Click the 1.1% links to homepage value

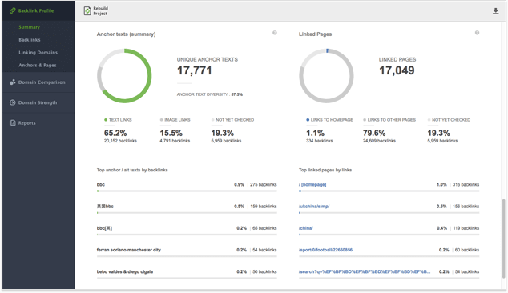point(315,133)
